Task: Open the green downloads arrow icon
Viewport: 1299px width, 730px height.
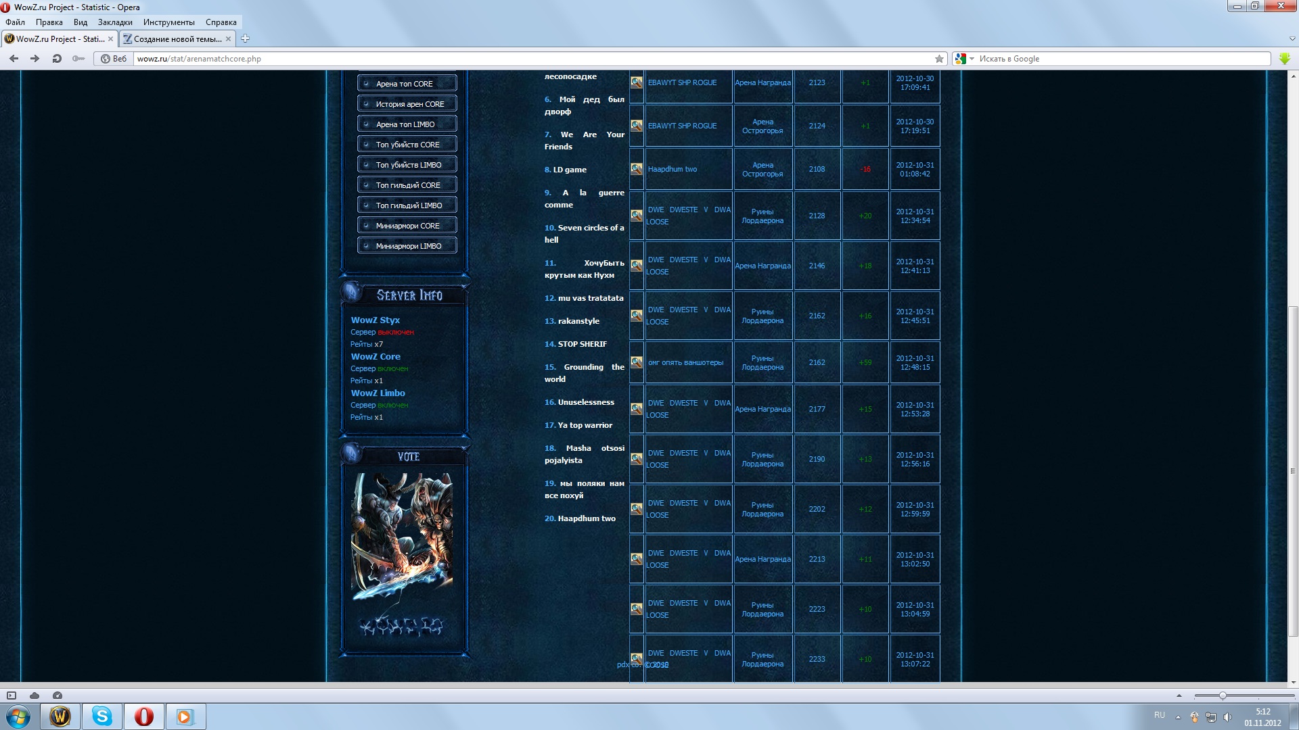Action: [1284, 59]
